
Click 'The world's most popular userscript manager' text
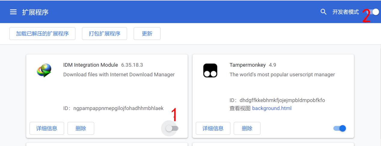[x=282, y=74]
